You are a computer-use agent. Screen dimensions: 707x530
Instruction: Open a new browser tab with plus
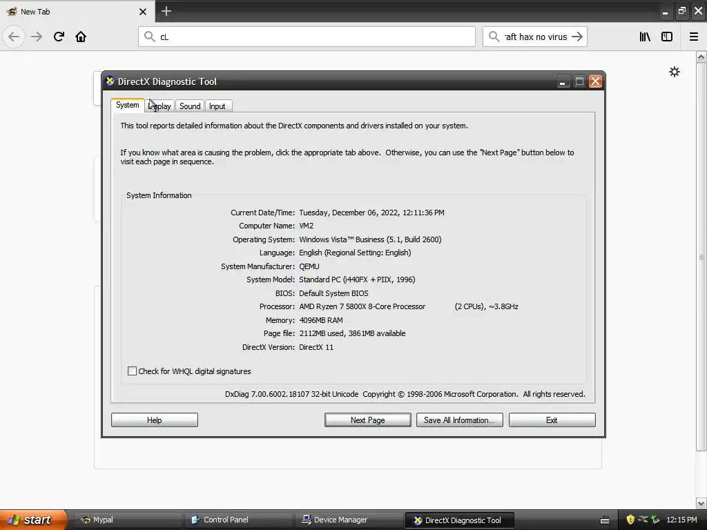click(166, 11)
